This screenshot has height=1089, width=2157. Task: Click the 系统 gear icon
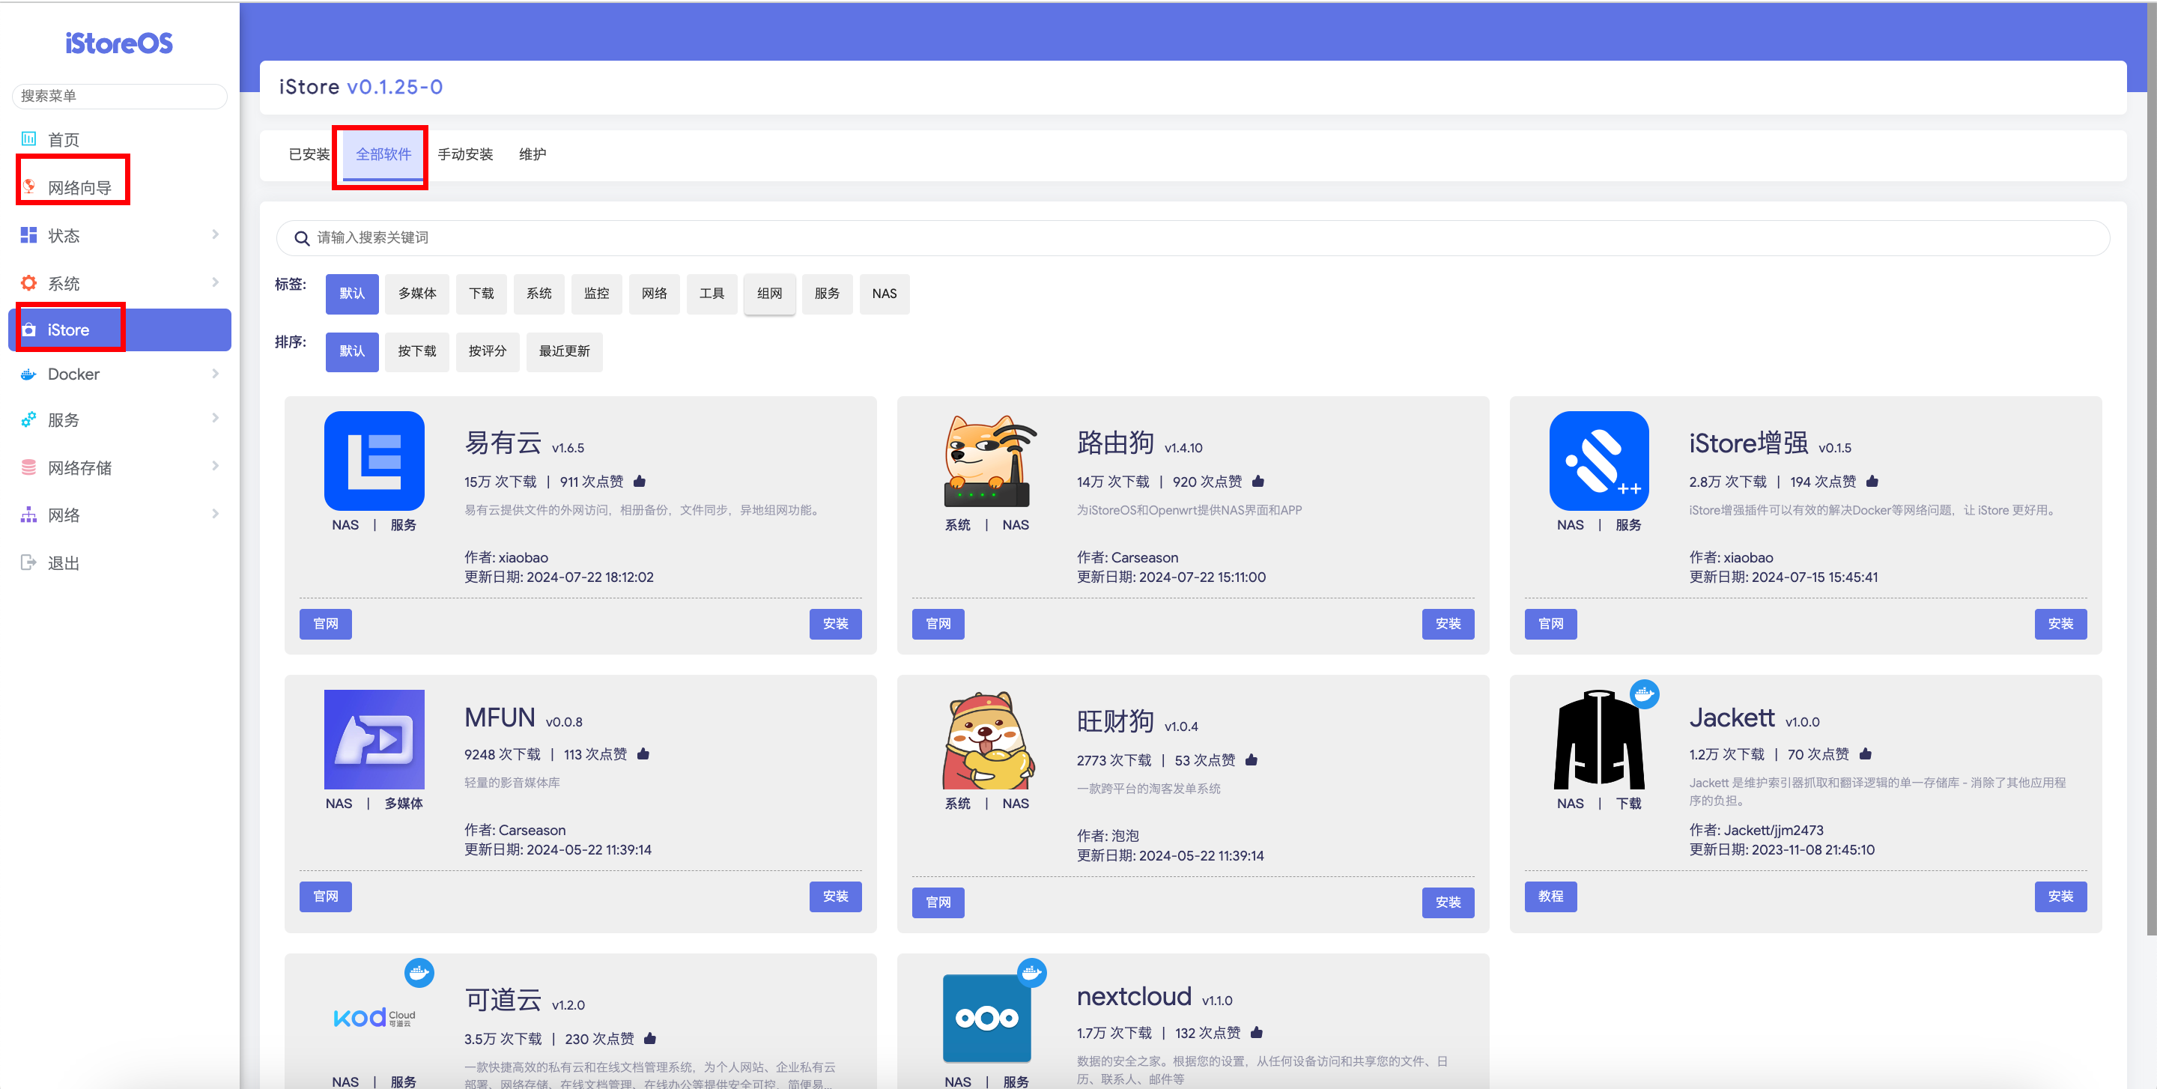click(28, 283)
